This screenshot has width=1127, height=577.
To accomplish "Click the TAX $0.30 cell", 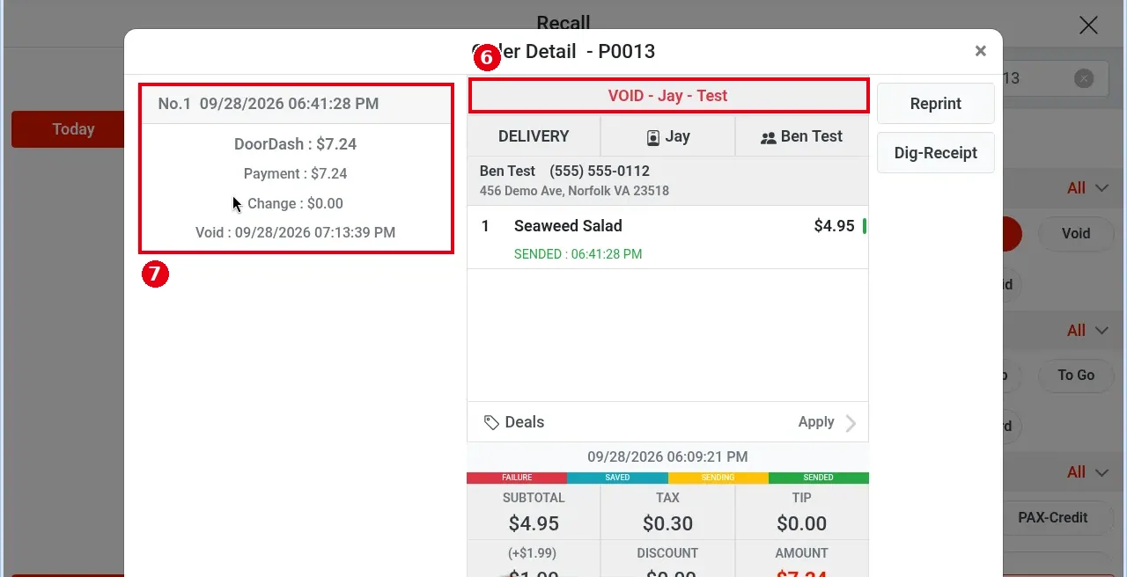I will (x=667, y=512).
